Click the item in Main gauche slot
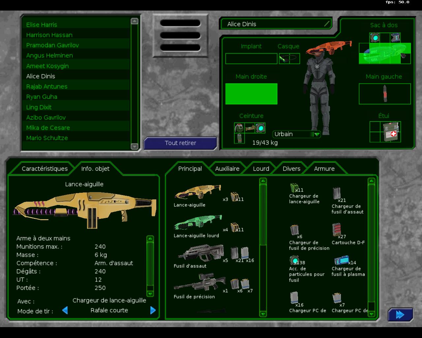Screen dimensions: 422x338 pyautogui.click(x=385, y=93)
